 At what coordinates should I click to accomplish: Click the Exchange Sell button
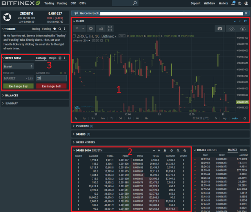pos(51,86)
